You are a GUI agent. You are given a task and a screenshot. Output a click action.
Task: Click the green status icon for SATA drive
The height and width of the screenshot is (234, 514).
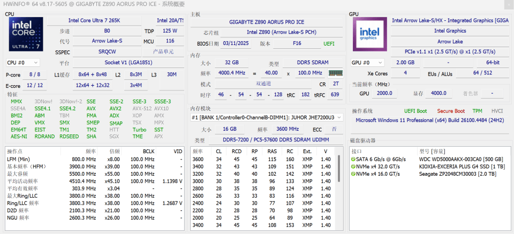tap(353, 159)
